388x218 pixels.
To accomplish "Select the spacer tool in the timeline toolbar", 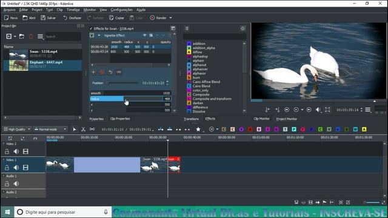I will click(92, 129).
